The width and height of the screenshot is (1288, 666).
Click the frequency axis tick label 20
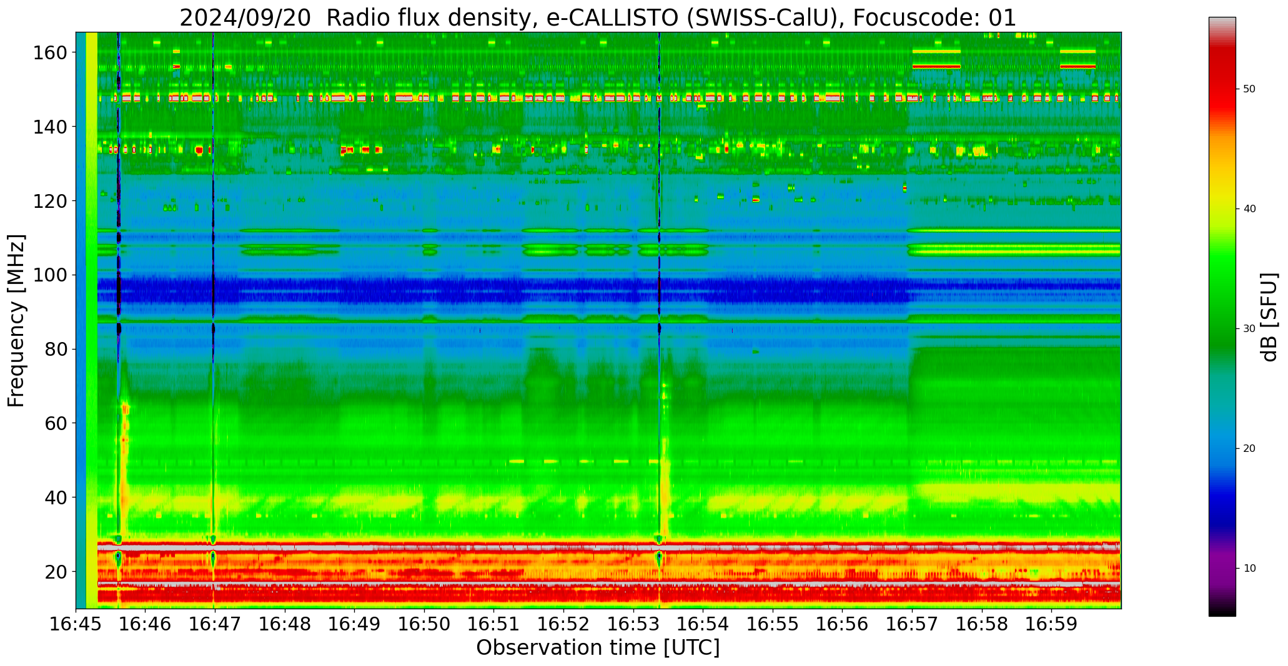[56, 571]
